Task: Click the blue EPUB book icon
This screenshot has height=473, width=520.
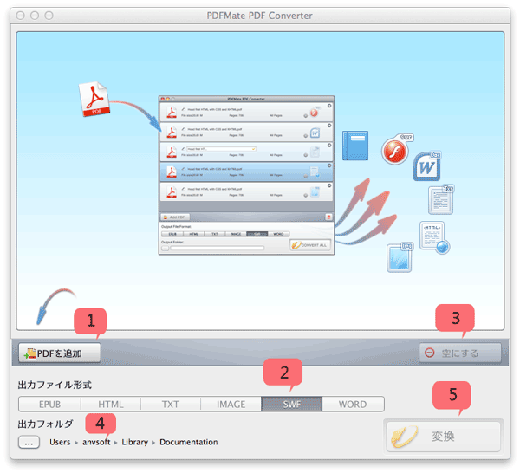Action: (x=355, y=146)
